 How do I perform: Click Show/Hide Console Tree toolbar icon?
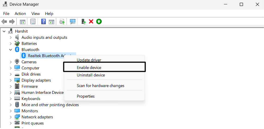(23, 21)
